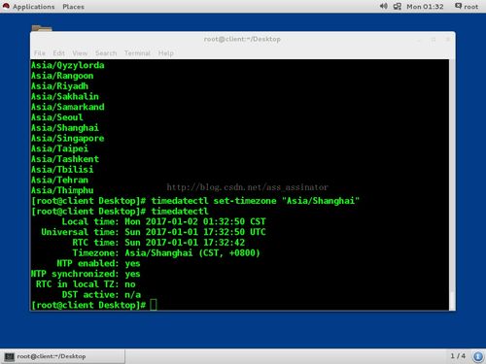Open the terminal Help menu
The width and height of the screenshot is (486, 364).
(x=166, y=53)
